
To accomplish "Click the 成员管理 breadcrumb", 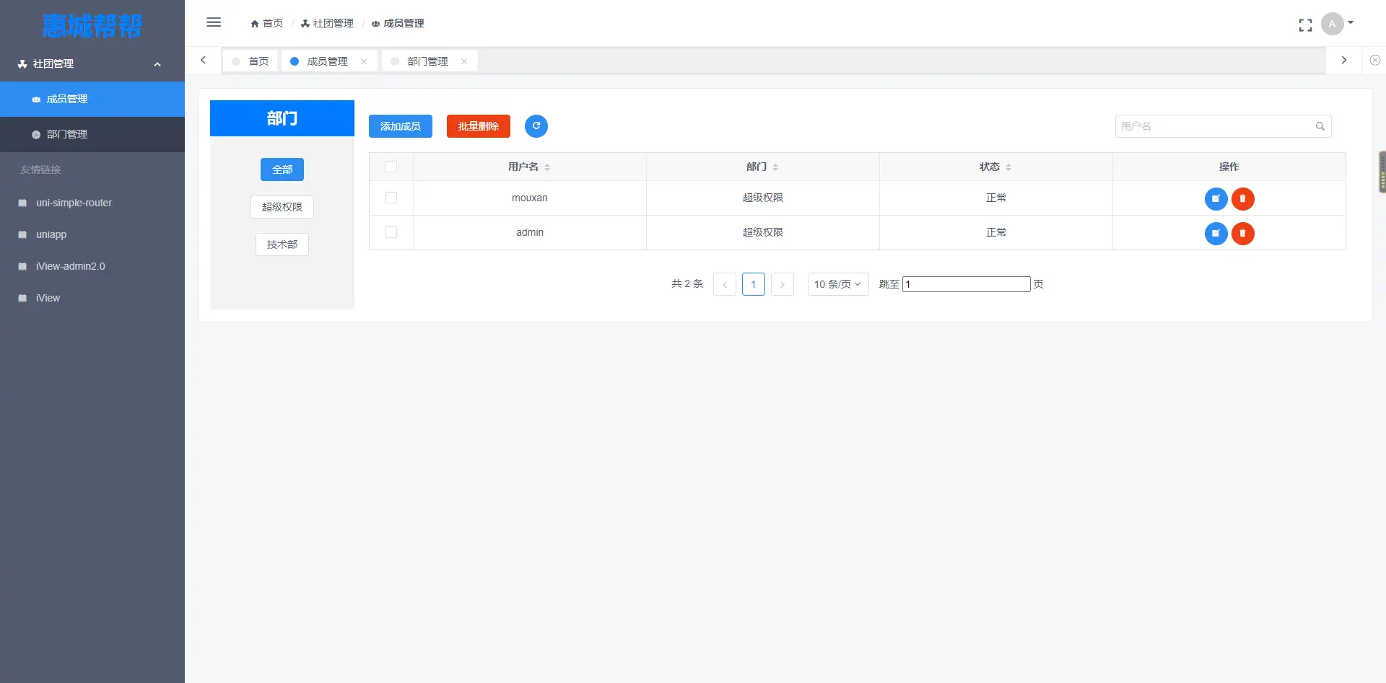I will [398, 23].
